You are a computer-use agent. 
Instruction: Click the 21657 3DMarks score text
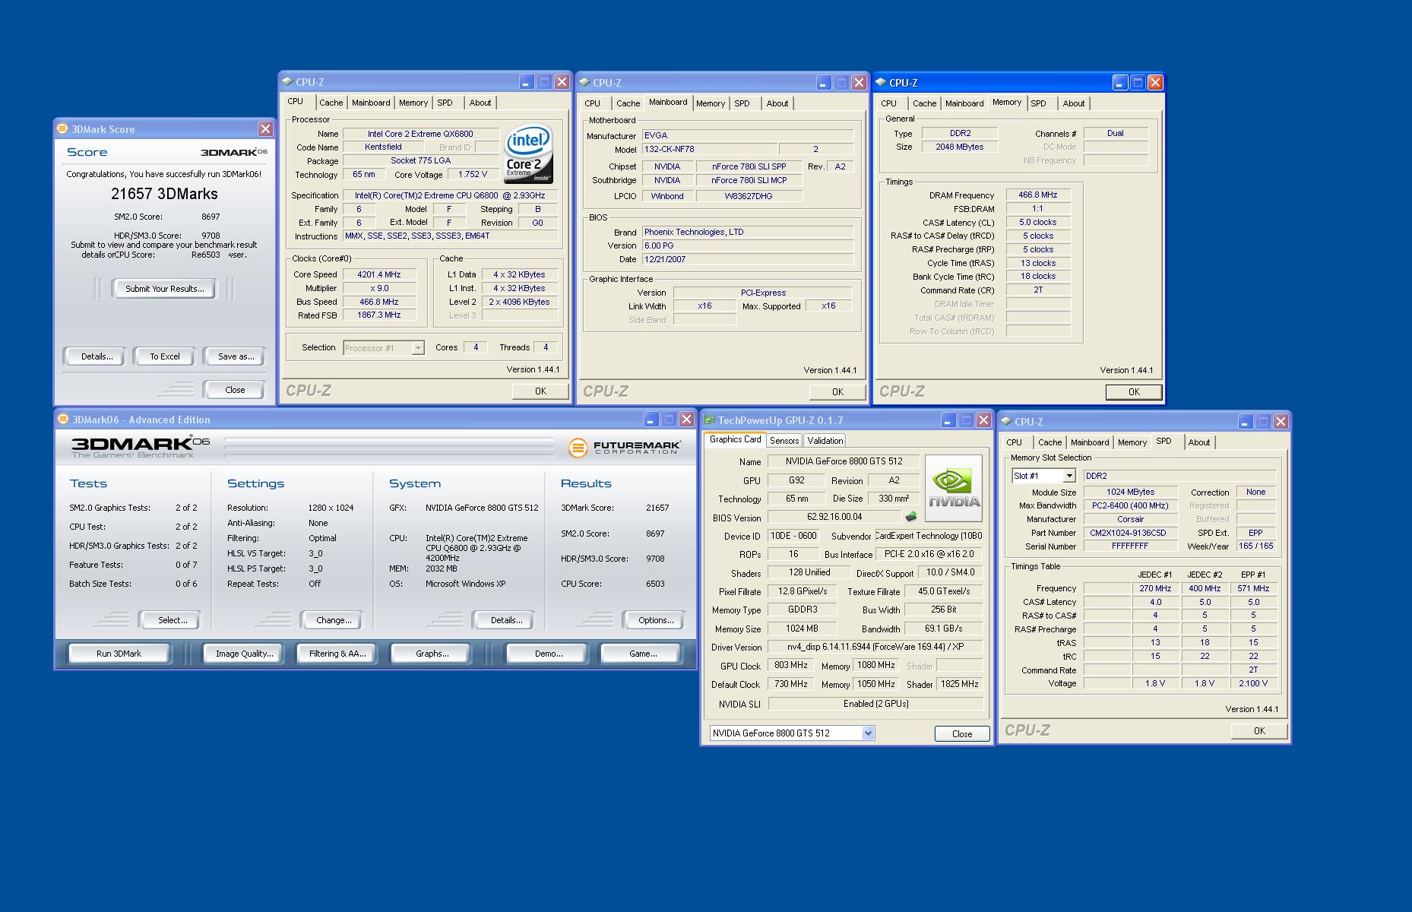tap(164, 194)
